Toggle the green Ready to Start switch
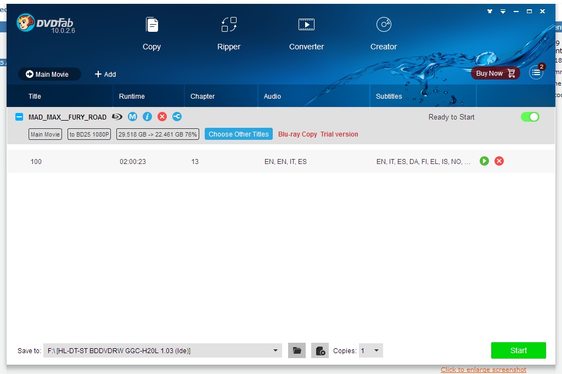 [529, 117]
